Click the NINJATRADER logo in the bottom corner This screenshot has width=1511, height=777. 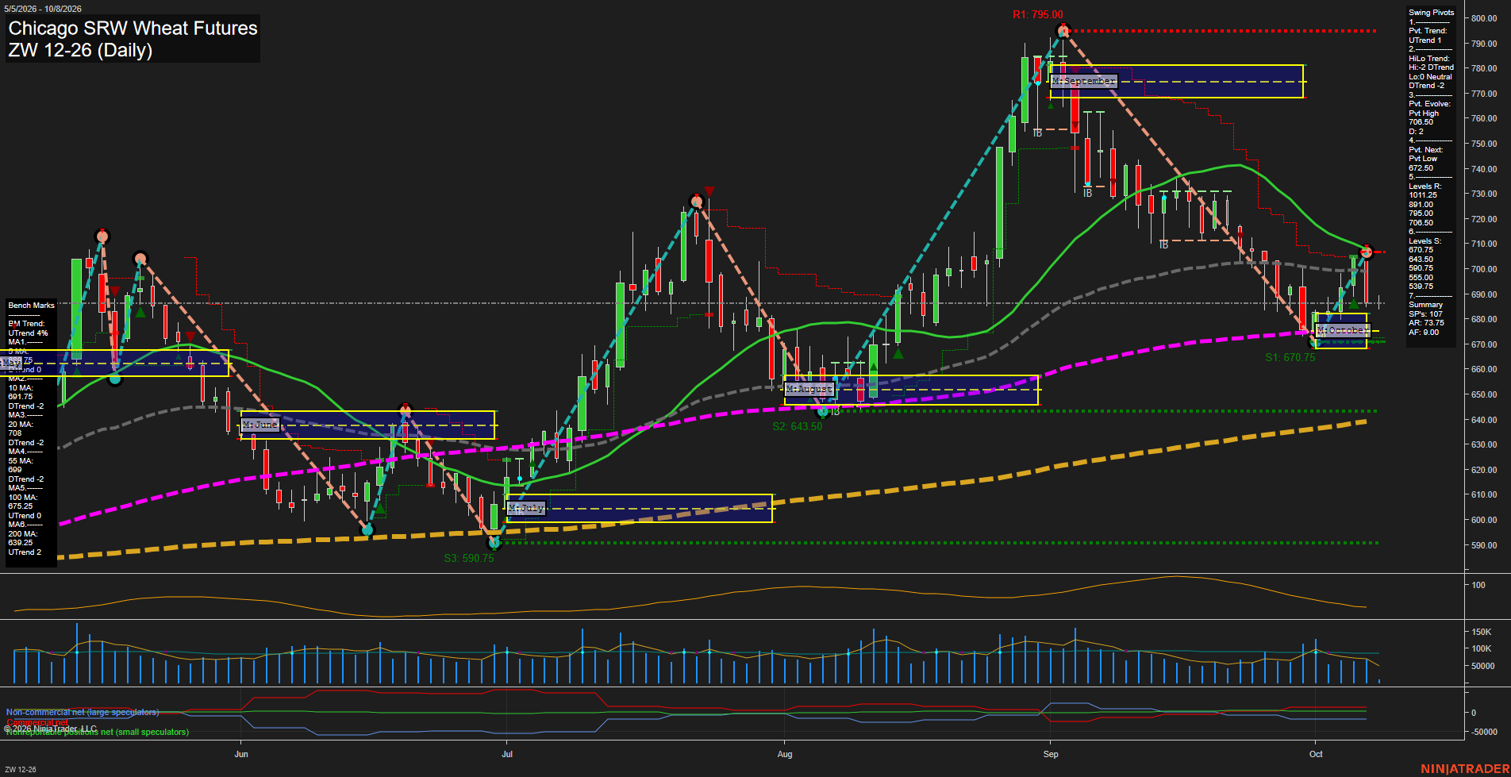pyautogui.click(x=1463, y=769)
